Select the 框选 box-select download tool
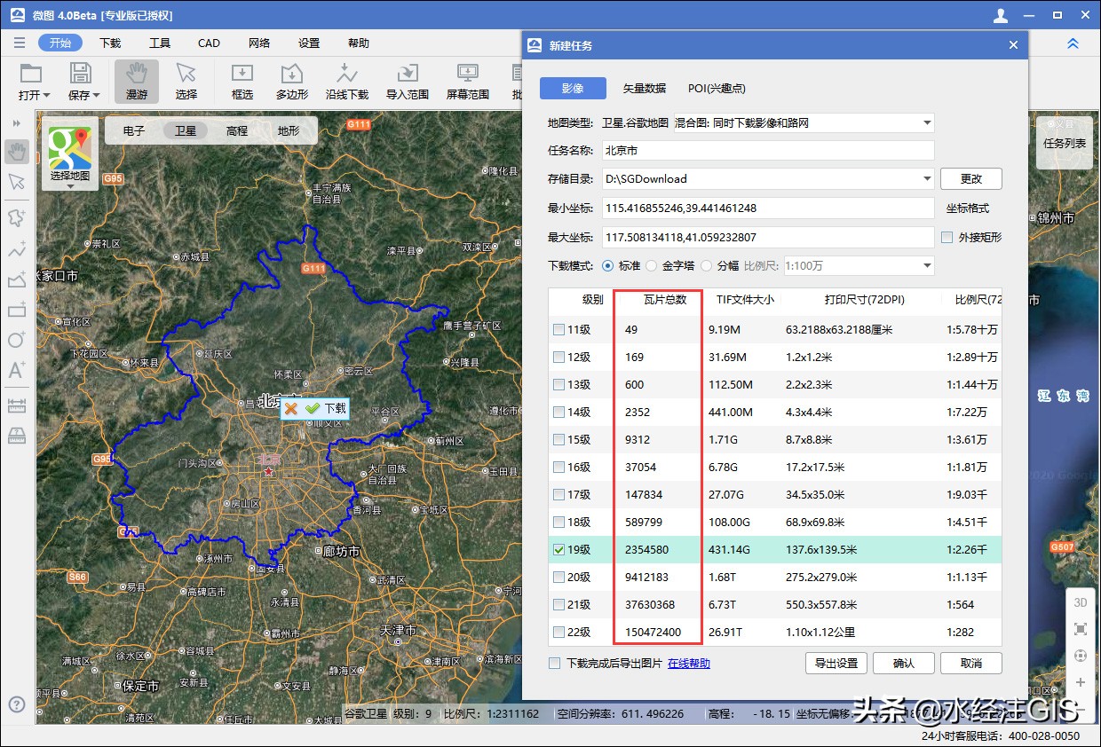The width and height of the screenshot is (1101, 747). pyautogui.click(x=242, y=81)
